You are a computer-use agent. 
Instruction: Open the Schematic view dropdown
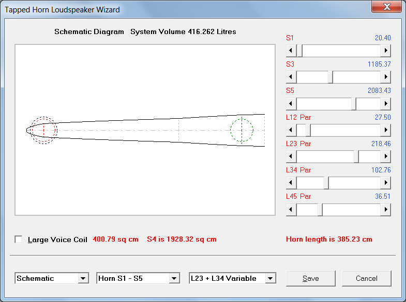click(52, 278)
